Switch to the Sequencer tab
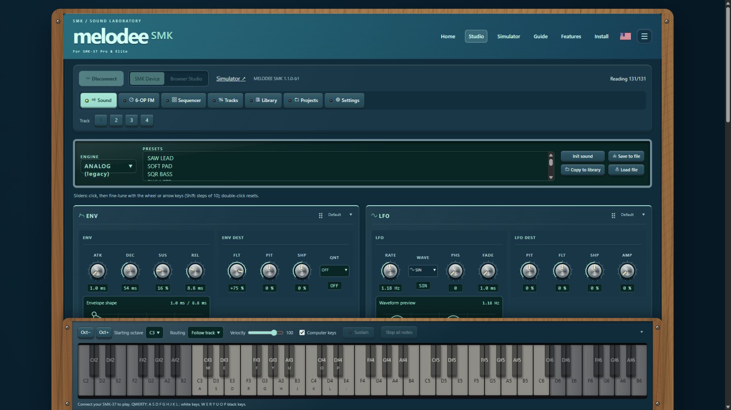 [183, 100]
